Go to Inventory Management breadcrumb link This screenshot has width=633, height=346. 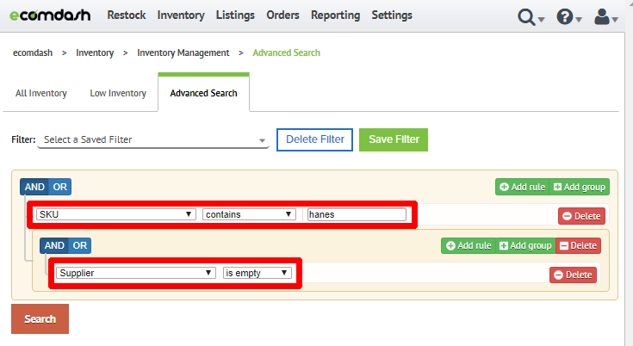point(183,53)
